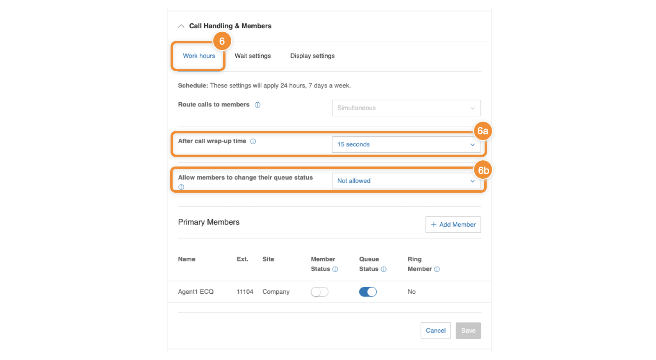Collapse Call Handling & Members chevron
Screen dimensions: 656x360
(181, 26)
